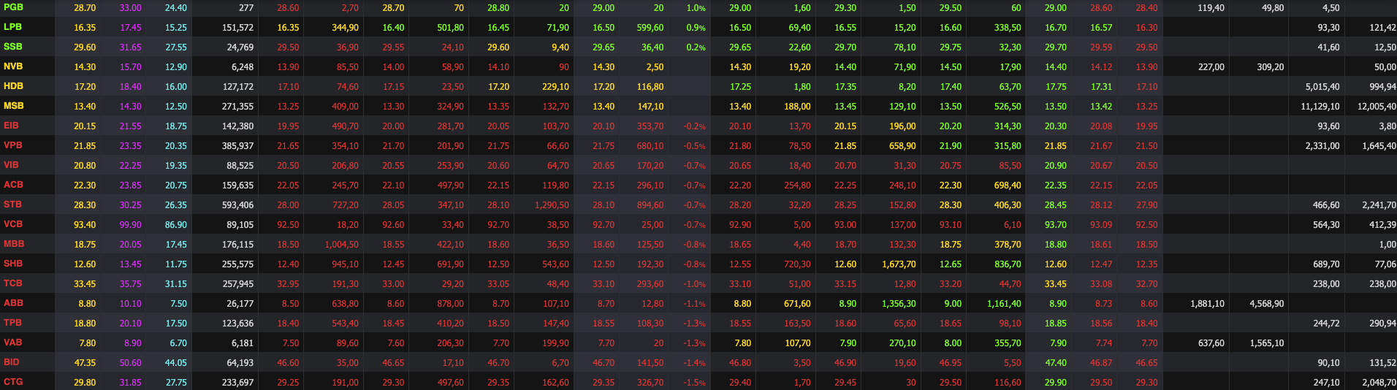Click the NVB stock symbol
Image resolution: width=1397 pixels, height=390 pixels.
[13, 66]
